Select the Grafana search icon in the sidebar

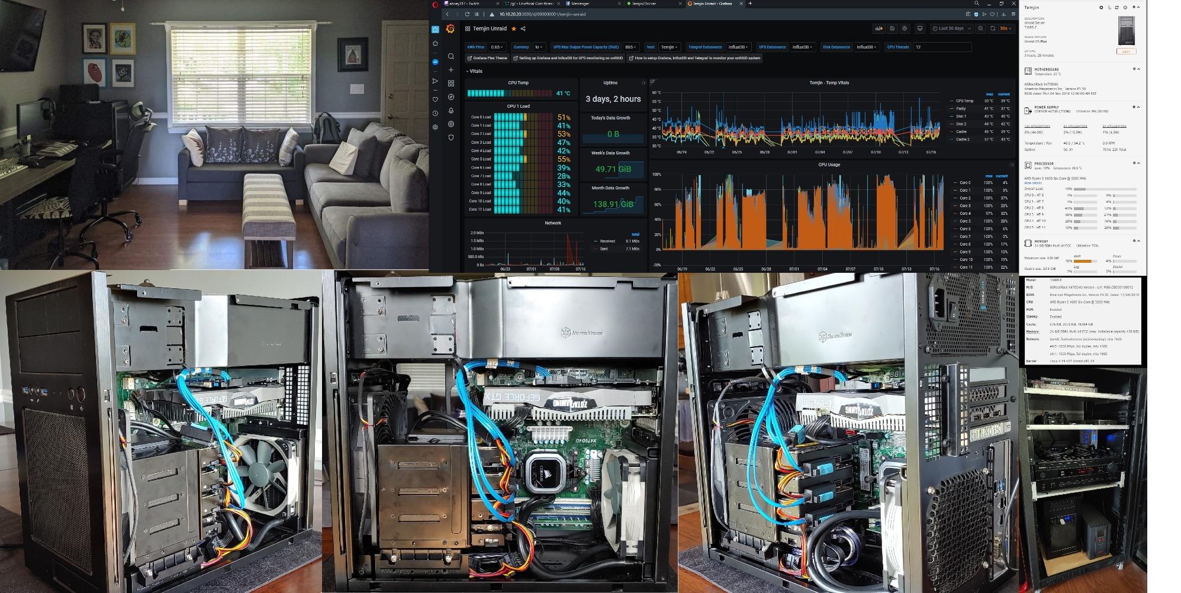point(451,56)
